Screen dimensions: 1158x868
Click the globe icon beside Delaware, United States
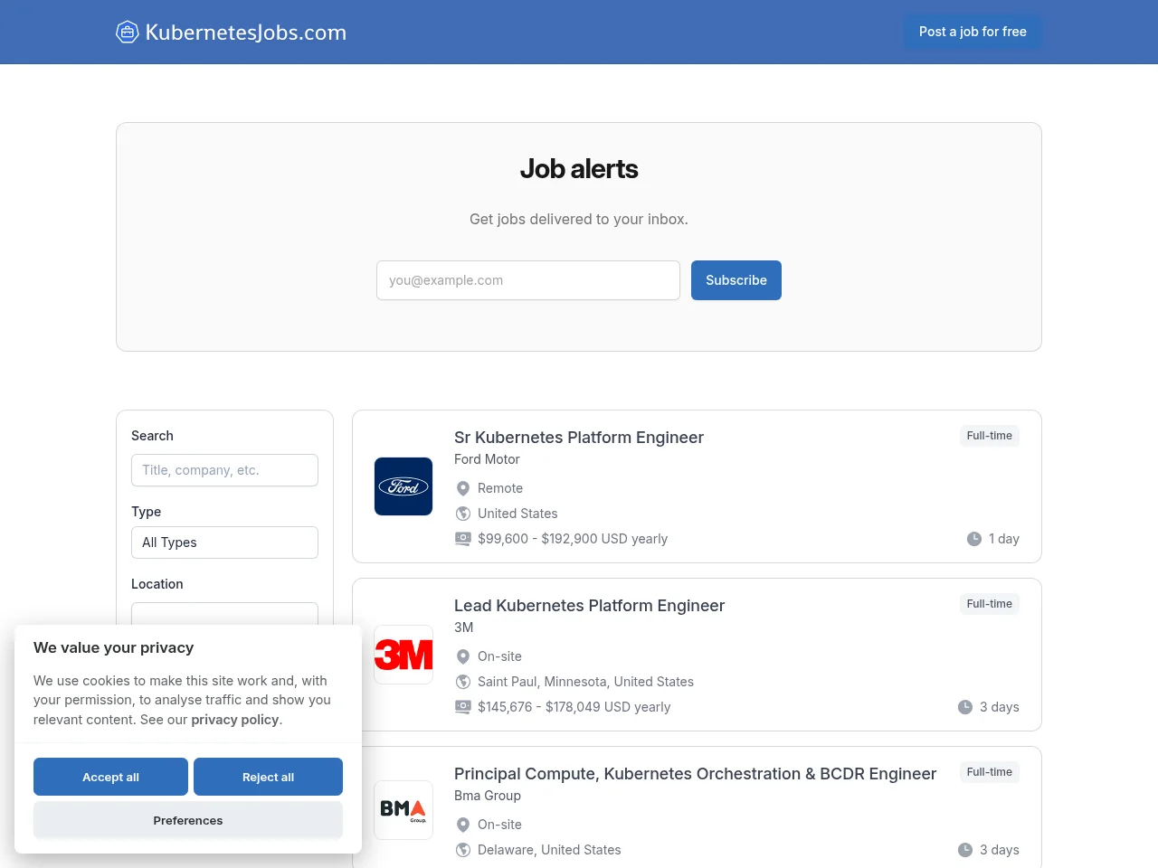pos(463,850)
